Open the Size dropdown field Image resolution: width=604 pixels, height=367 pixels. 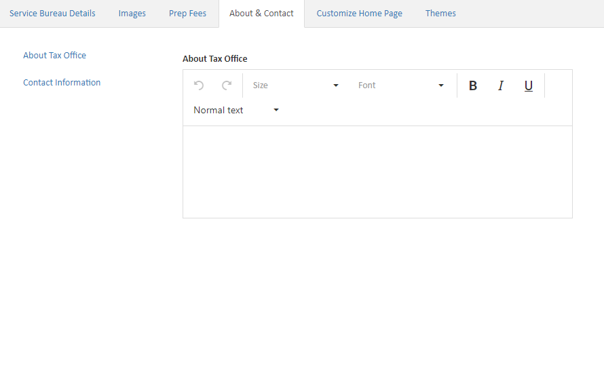pyautogui.click(x=292, y=85)
